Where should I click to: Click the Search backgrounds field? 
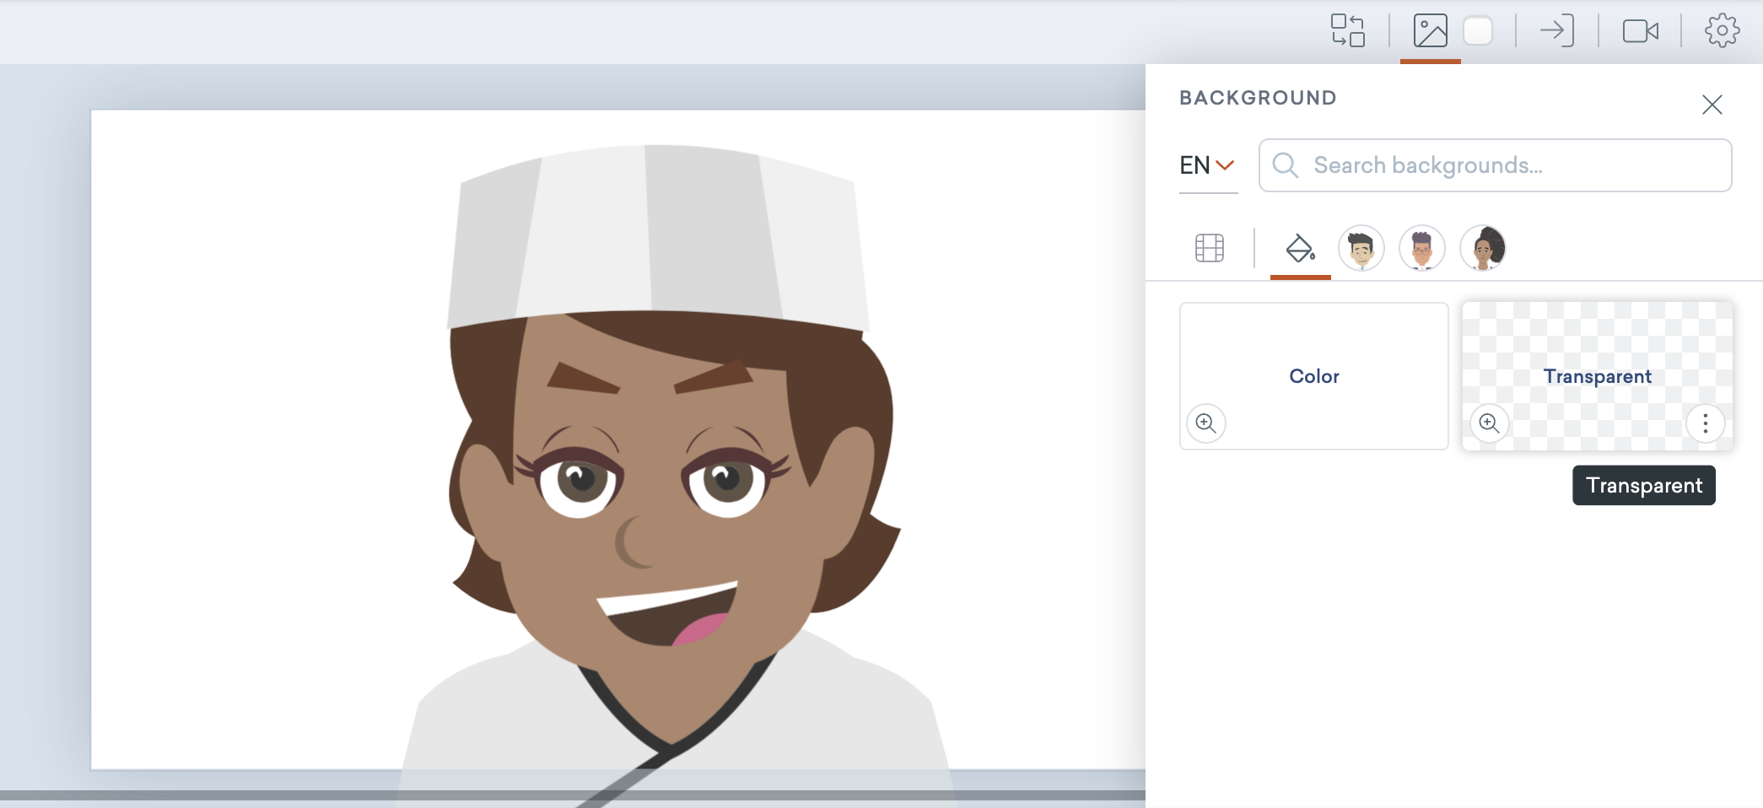tap(1495, 165)
